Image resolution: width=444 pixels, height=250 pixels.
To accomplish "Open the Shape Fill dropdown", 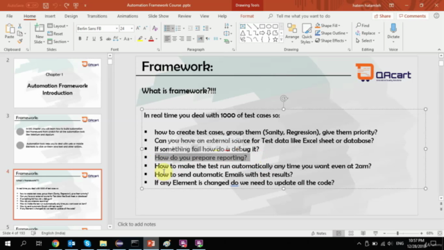I will 327,26.
